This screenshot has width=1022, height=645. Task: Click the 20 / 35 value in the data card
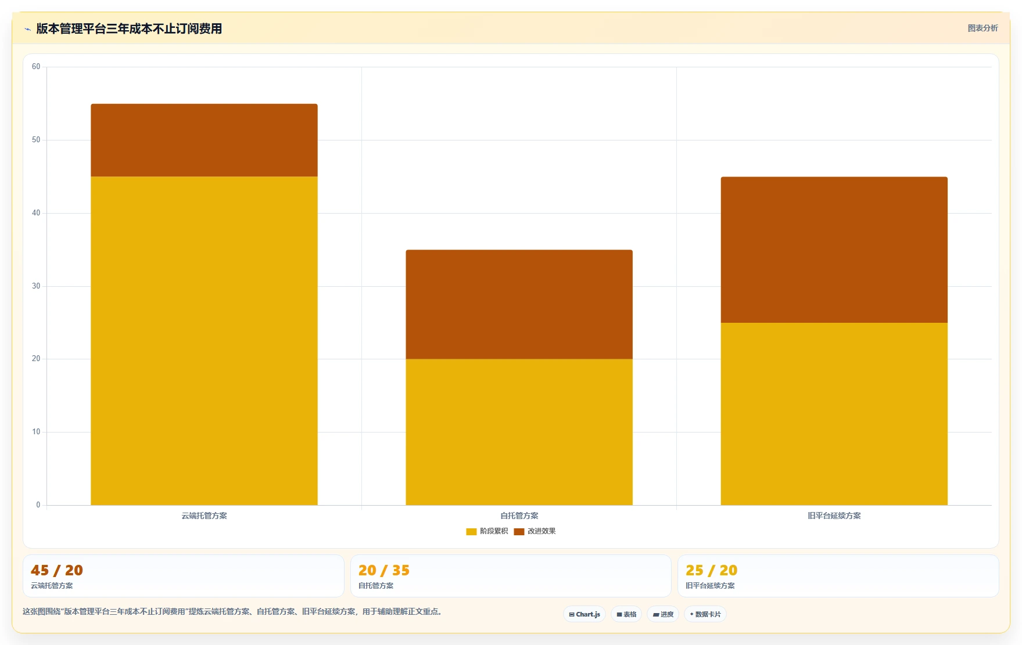pyautogui.click(x=384, y=570)
